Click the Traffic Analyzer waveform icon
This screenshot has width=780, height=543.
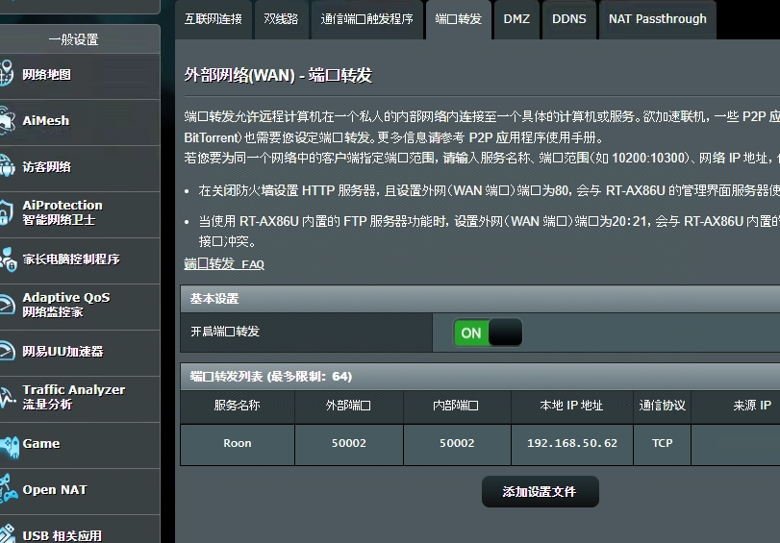8,397
